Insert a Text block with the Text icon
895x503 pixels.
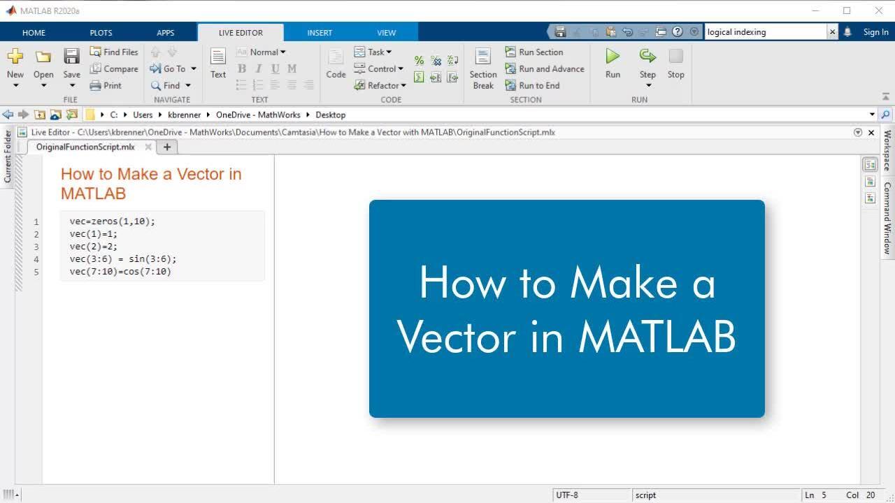[x=217, y=63]
